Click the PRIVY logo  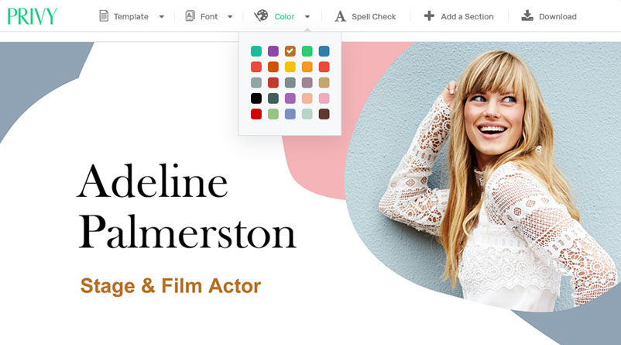coord(32,16)
